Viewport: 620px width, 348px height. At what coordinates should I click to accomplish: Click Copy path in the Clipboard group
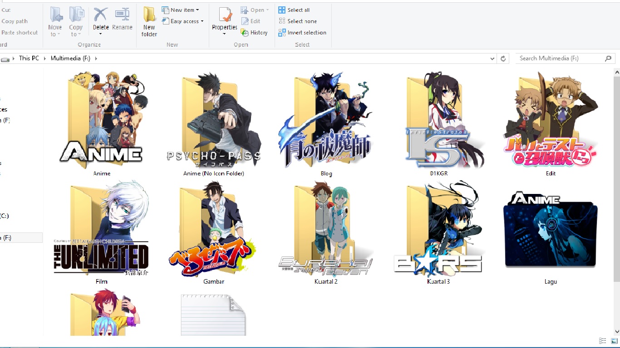15,21
